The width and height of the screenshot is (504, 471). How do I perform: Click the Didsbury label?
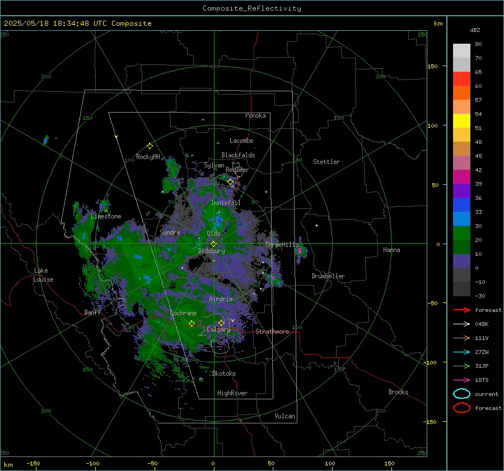pyautogui.click(x=212, y=251)
